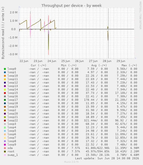
Task: Click the 'Avg (-/+)' column header
Action: tap(99, 65)
